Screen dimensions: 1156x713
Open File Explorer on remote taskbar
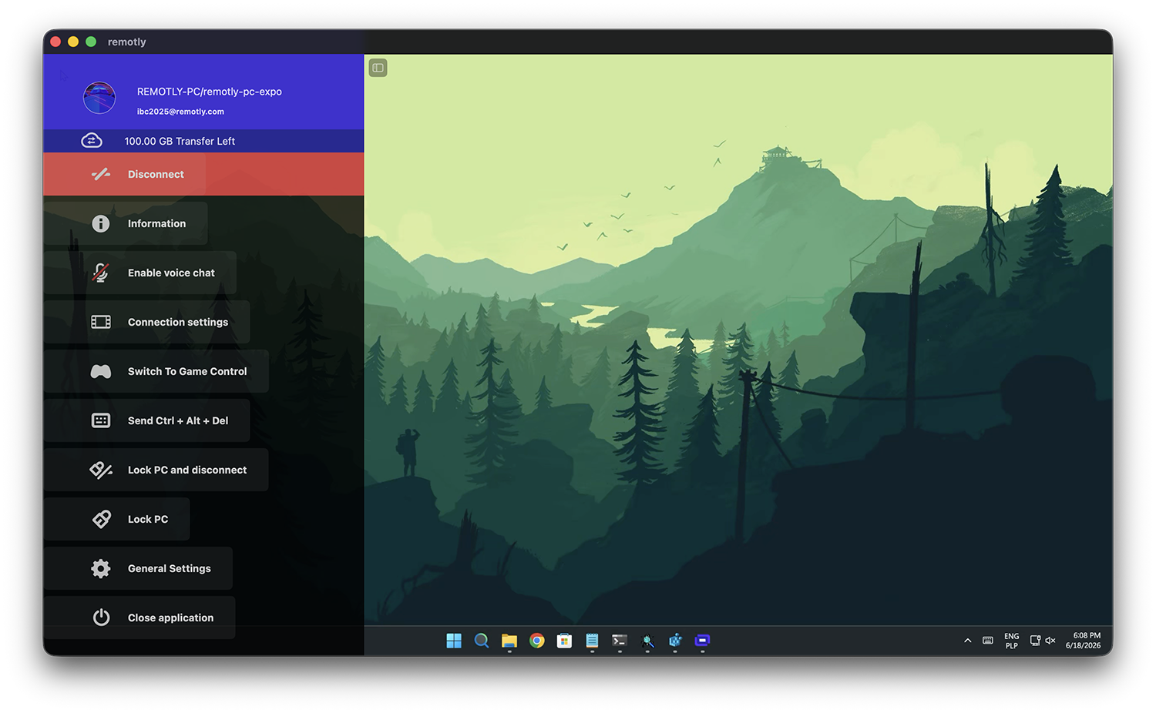coord(509,641)
